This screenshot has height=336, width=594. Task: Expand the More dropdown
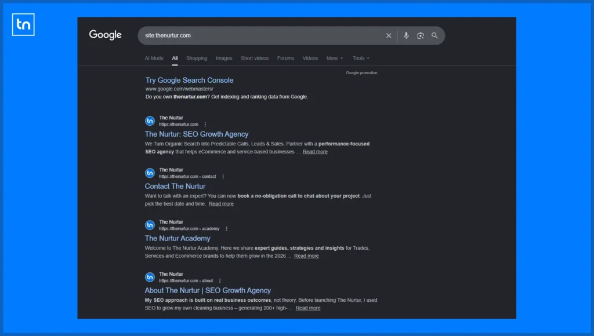point(335,59)
